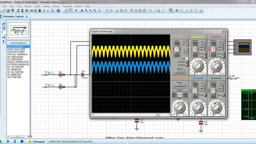This screenshot has height=144, width=256.
Task: Stop the simulation with stop button
Action: coord(22,141)
